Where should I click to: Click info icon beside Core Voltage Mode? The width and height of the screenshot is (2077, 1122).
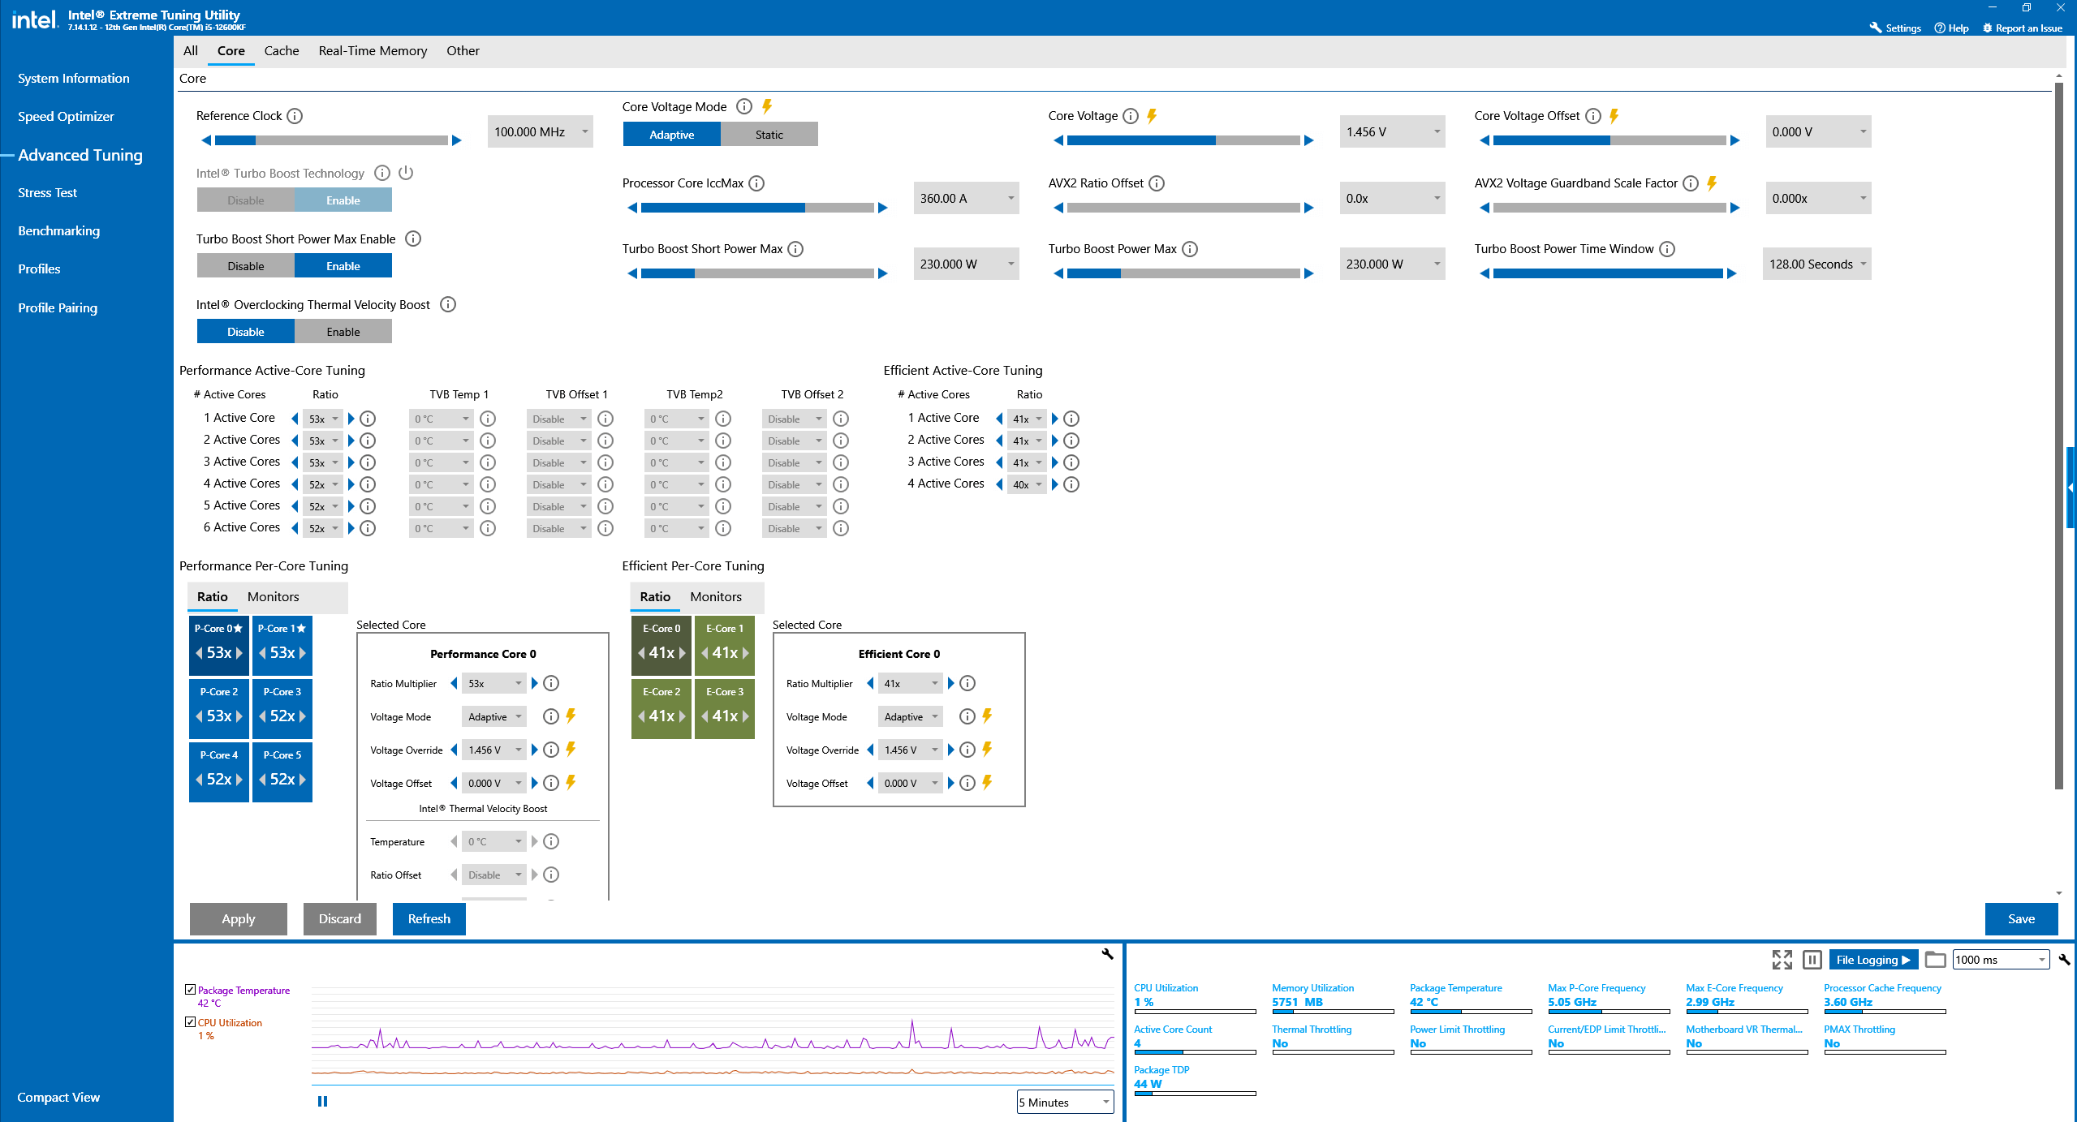click(743, 107)
